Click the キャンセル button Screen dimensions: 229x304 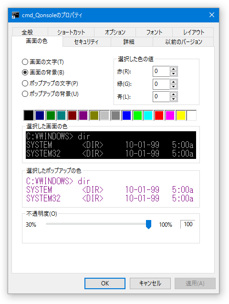click(x=150, y=283)
